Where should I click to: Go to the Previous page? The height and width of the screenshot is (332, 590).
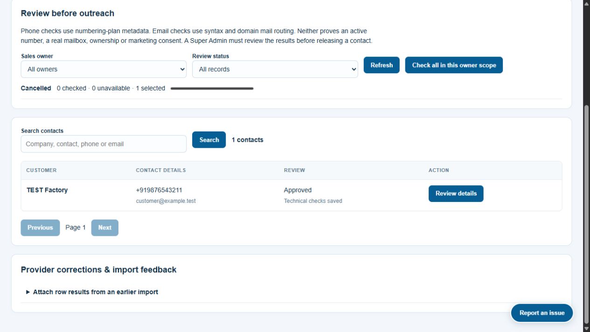[40, 228]
